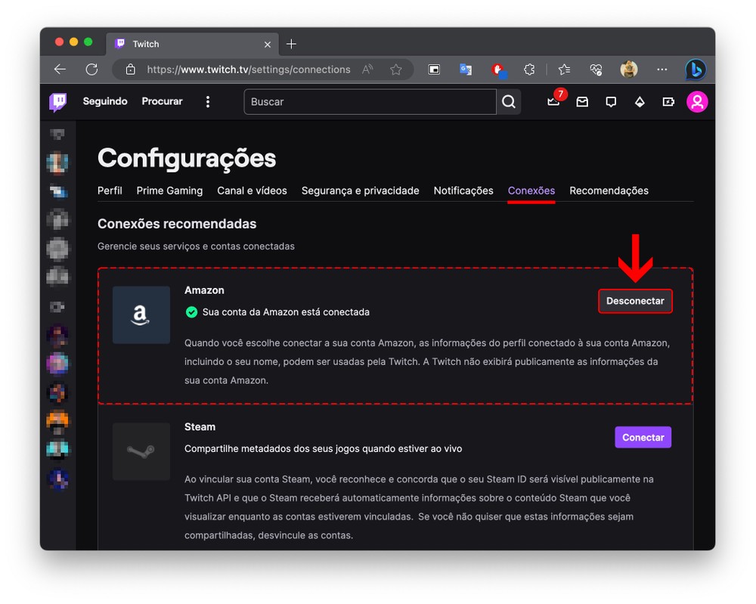Select the Notificações tab
This screenshot has width=756, height=604.
click(463, 190)
